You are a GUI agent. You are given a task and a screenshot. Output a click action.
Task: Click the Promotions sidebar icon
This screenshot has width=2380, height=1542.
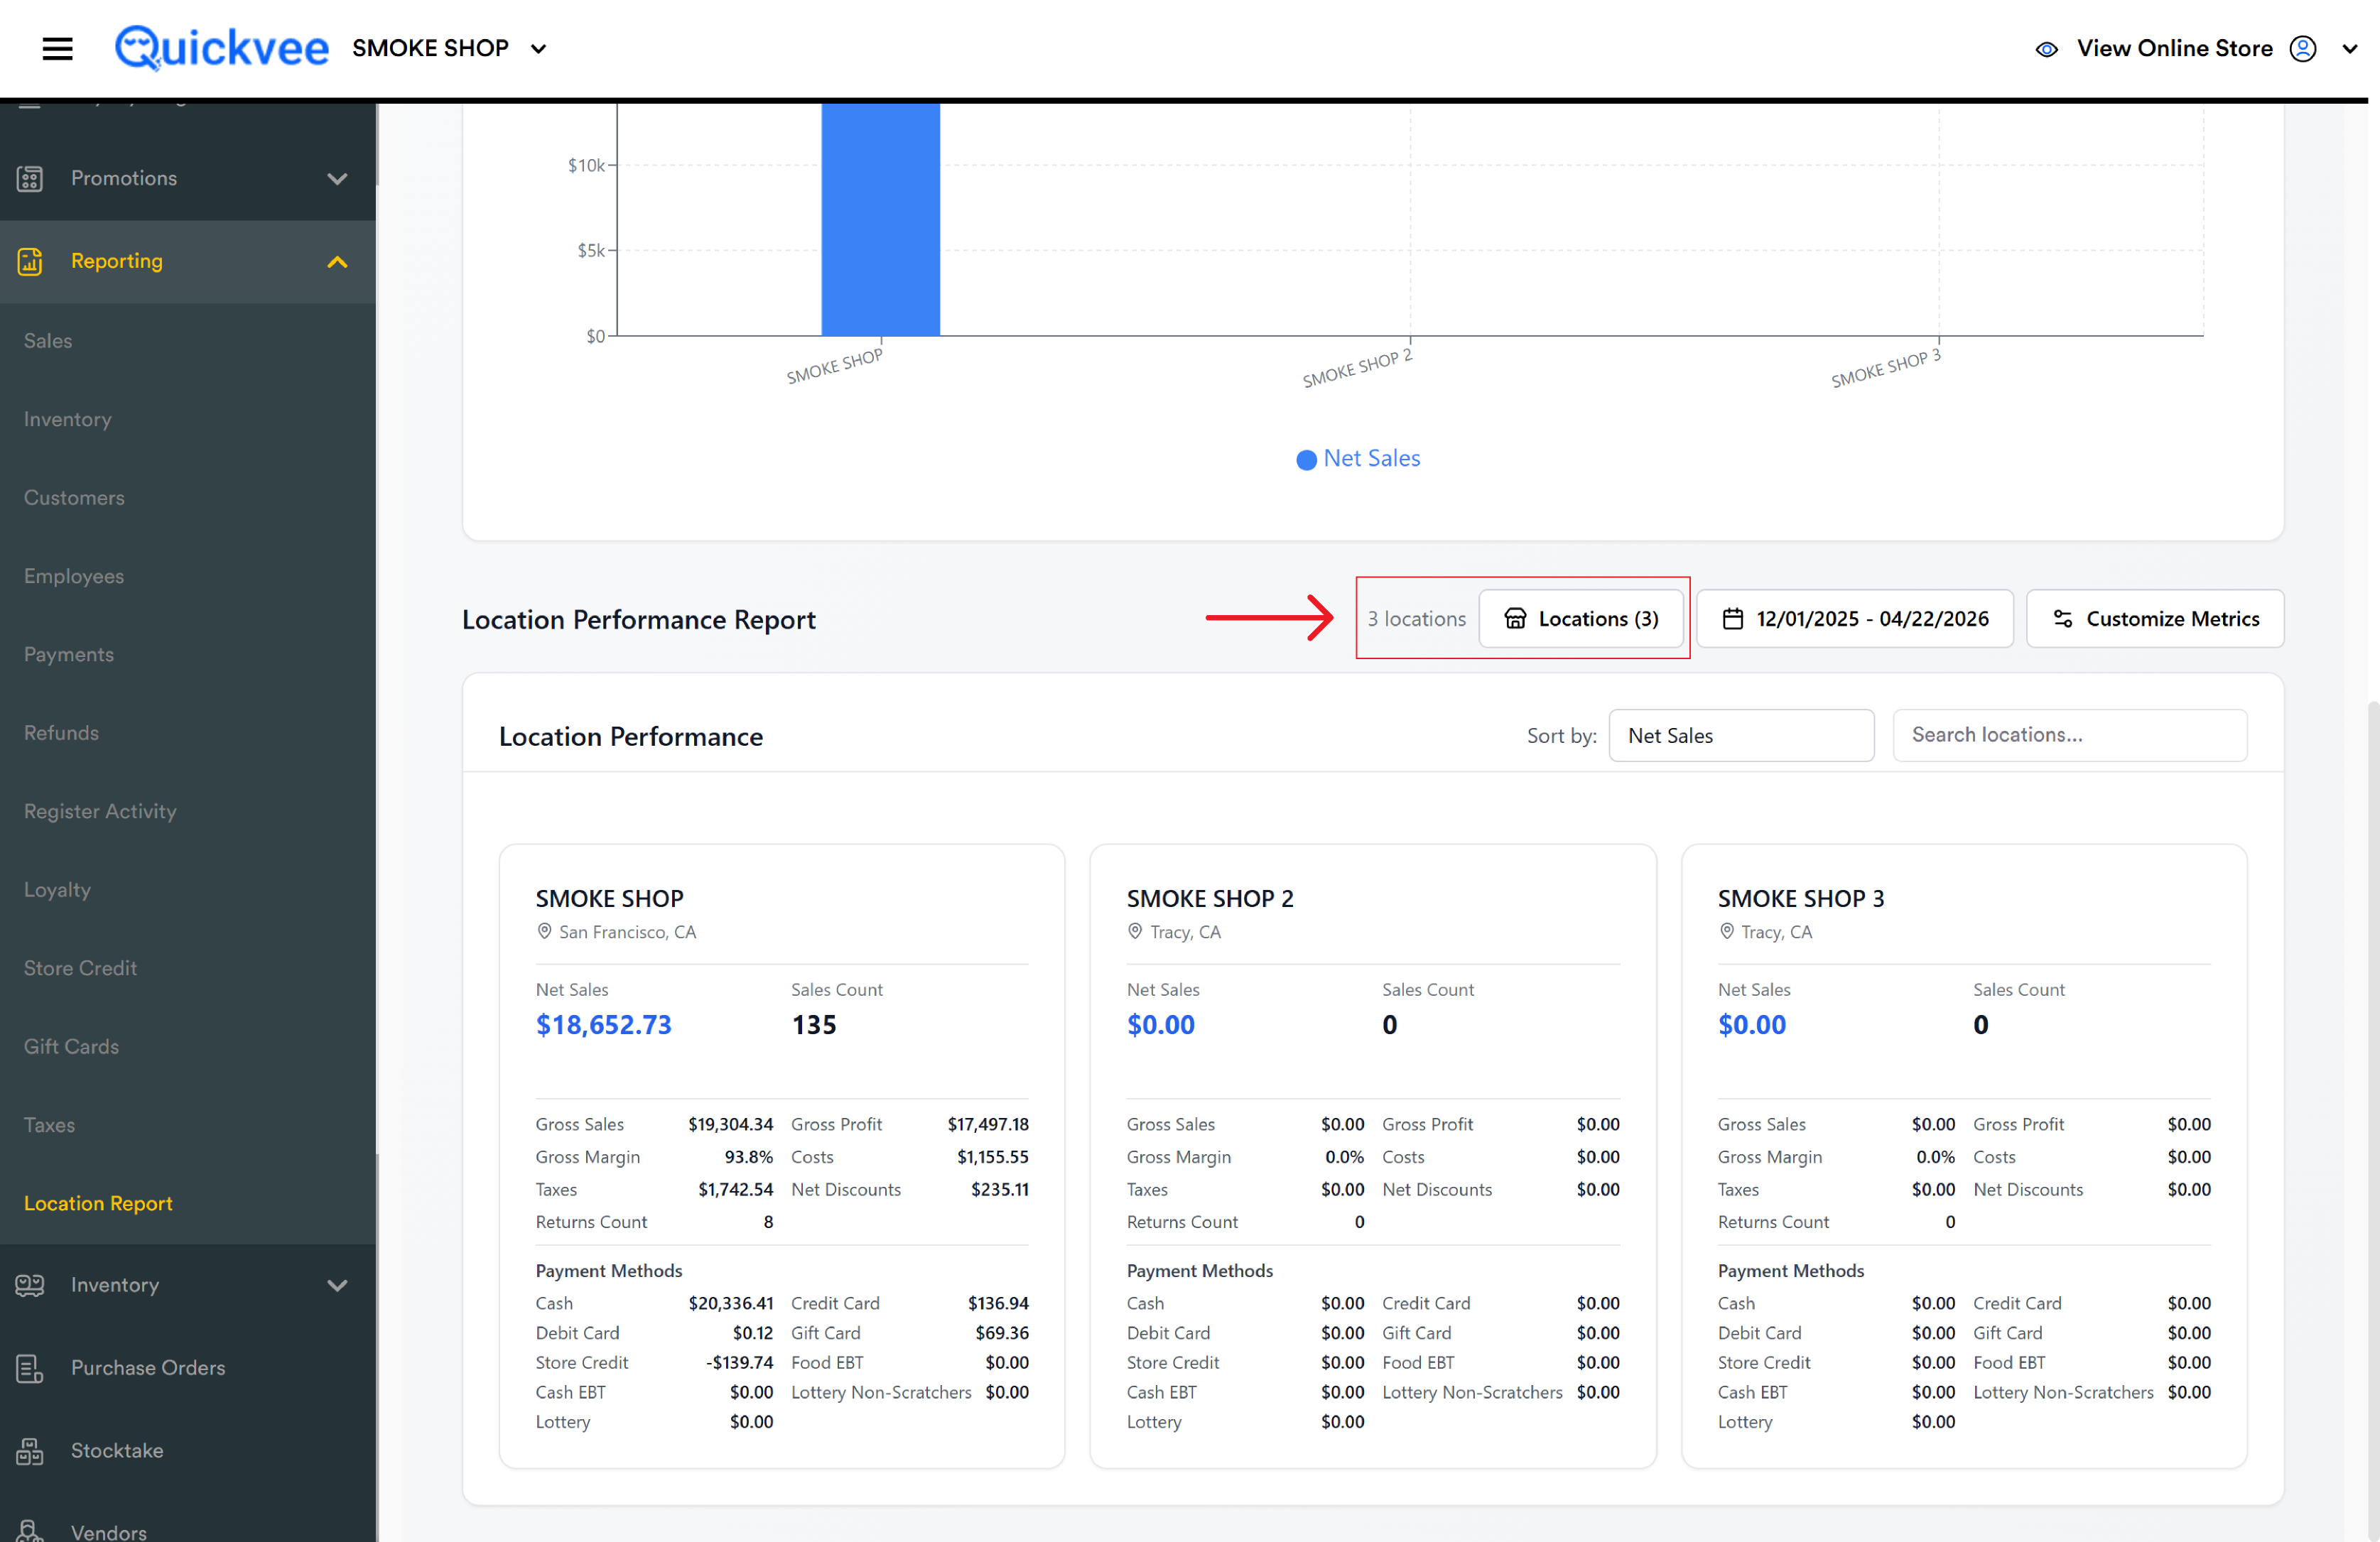point(30,178)
